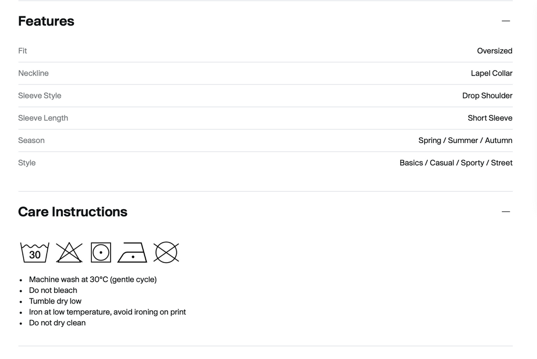Click the Lapel Collar neckline value
537x359 pixels.
point(491,73)
